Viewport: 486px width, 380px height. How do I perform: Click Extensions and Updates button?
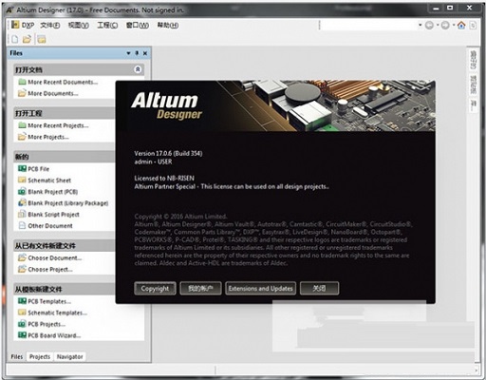coord(260,288)
